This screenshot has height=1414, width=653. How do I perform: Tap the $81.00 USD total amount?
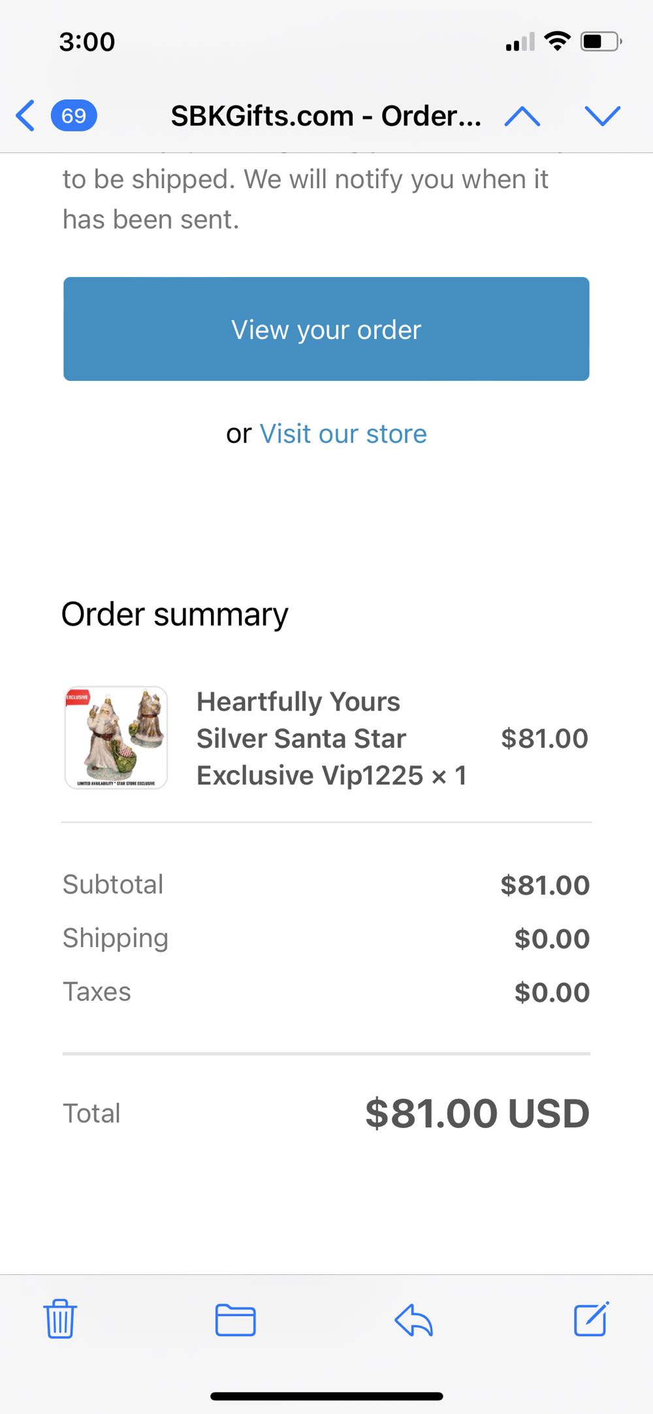(x=477, y=1114)
